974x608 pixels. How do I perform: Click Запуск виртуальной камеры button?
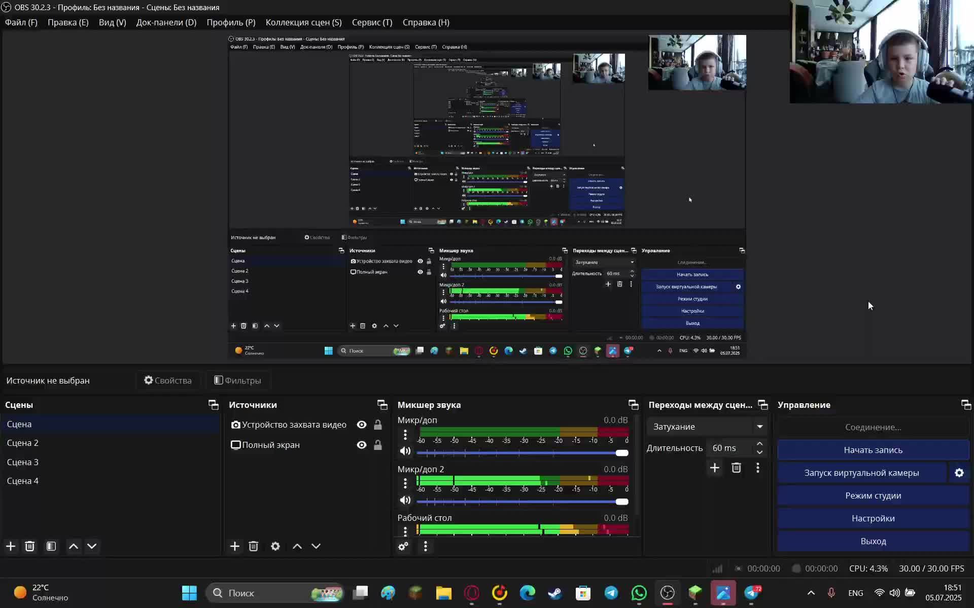tap(861, 473)
